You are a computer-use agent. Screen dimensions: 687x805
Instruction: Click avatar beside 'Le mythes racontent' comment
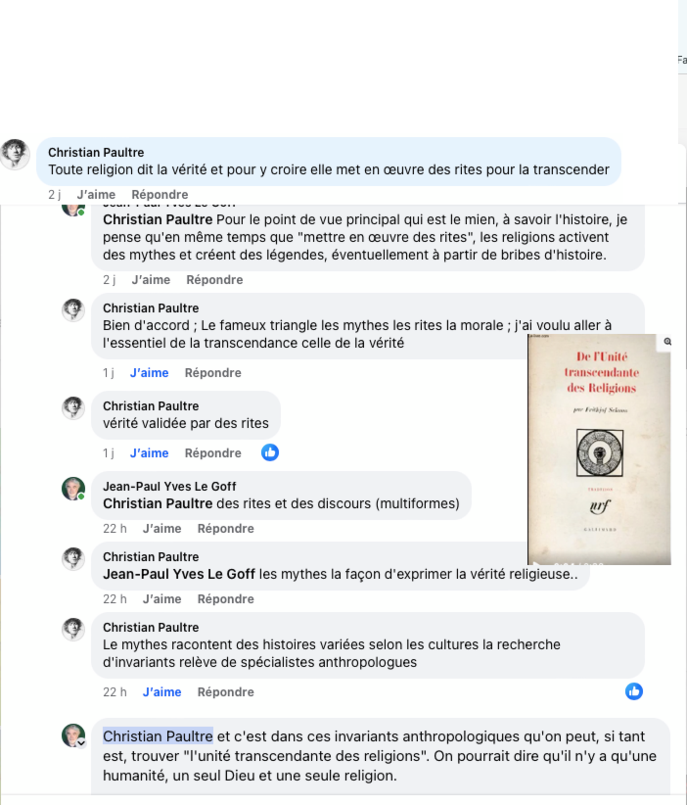(x=73, y=629)
